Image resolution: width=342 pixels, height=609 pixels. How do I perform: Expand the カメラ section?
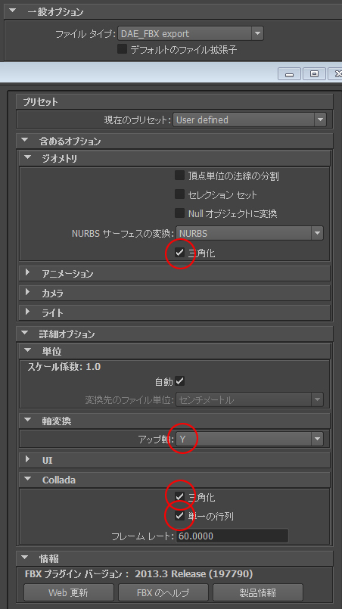[27, 292]
